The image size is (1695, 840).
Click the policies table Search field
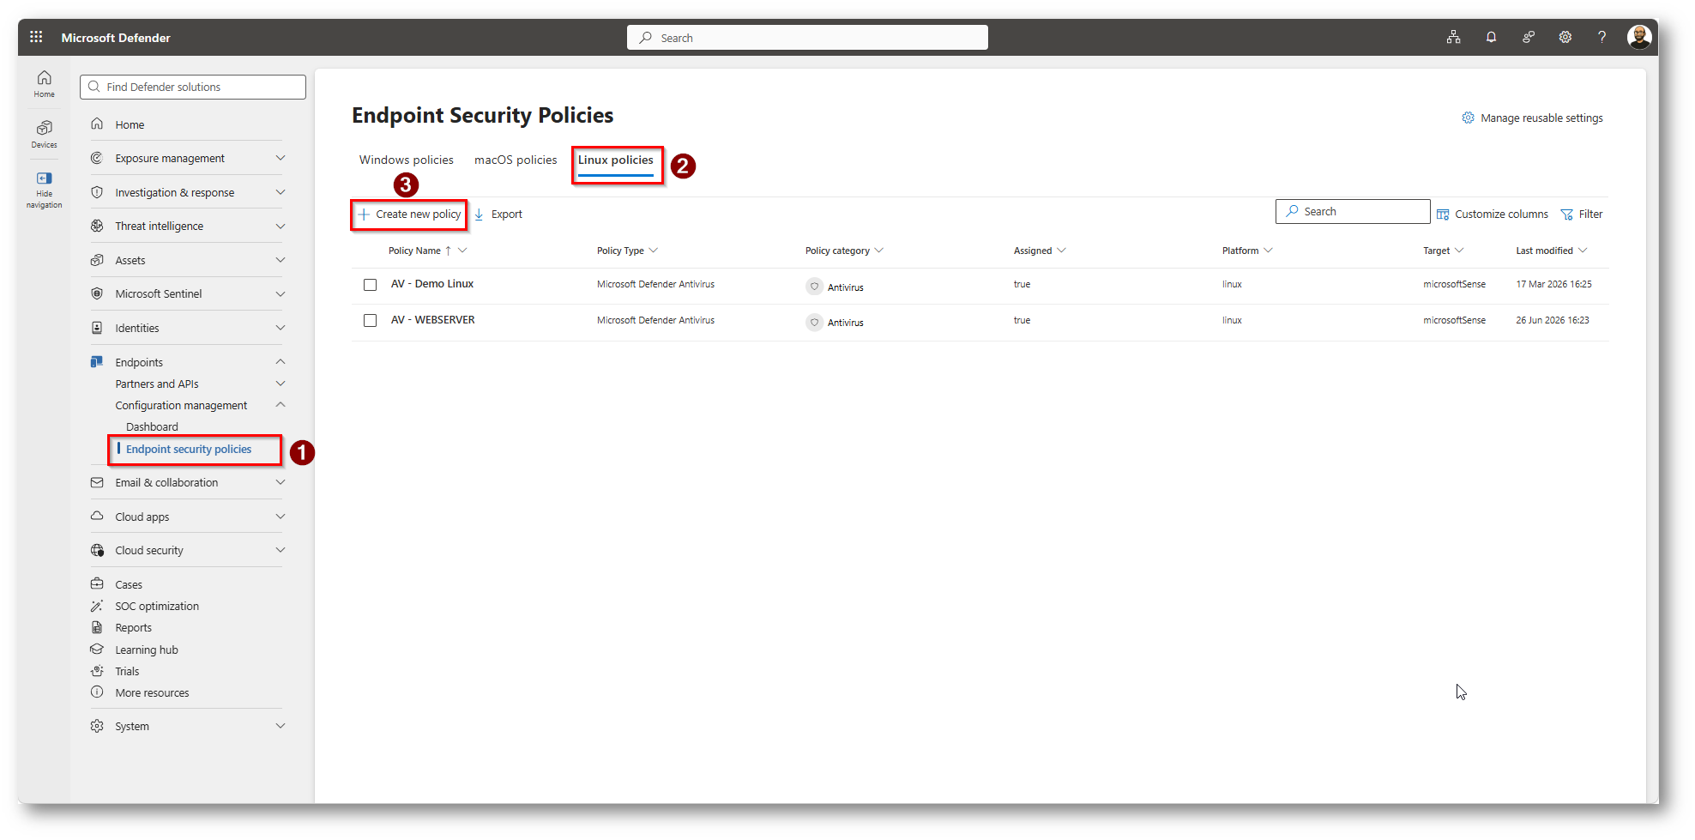point(1353,211)
